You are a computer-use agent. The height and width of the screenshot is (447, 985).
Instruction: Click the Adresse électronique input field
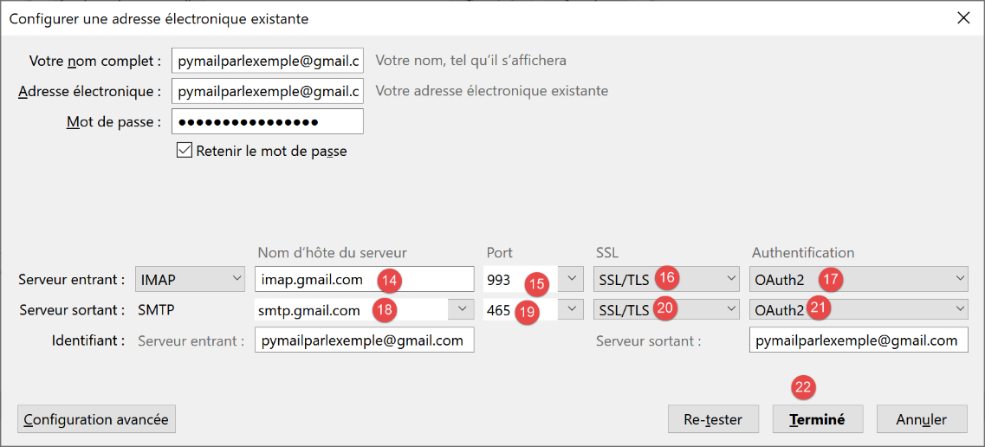(x=267, y=91)
